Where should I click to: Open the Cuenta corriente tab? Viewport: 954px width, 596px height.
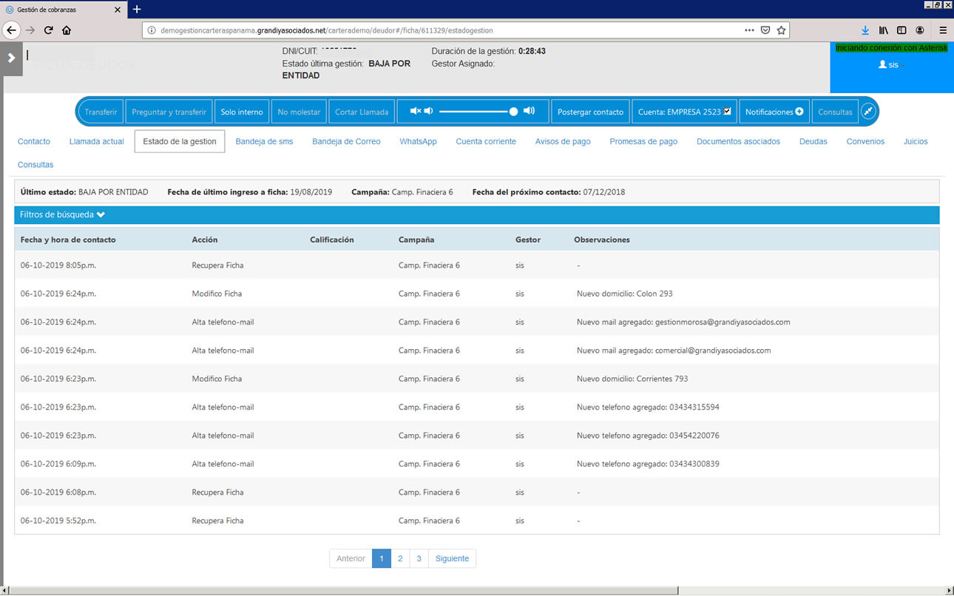click(486, 141)
